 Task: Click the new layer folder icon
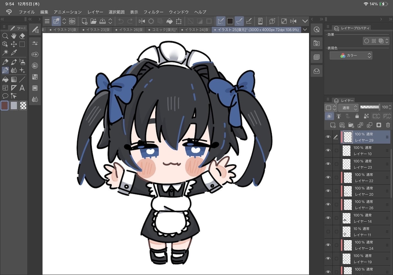351,125
